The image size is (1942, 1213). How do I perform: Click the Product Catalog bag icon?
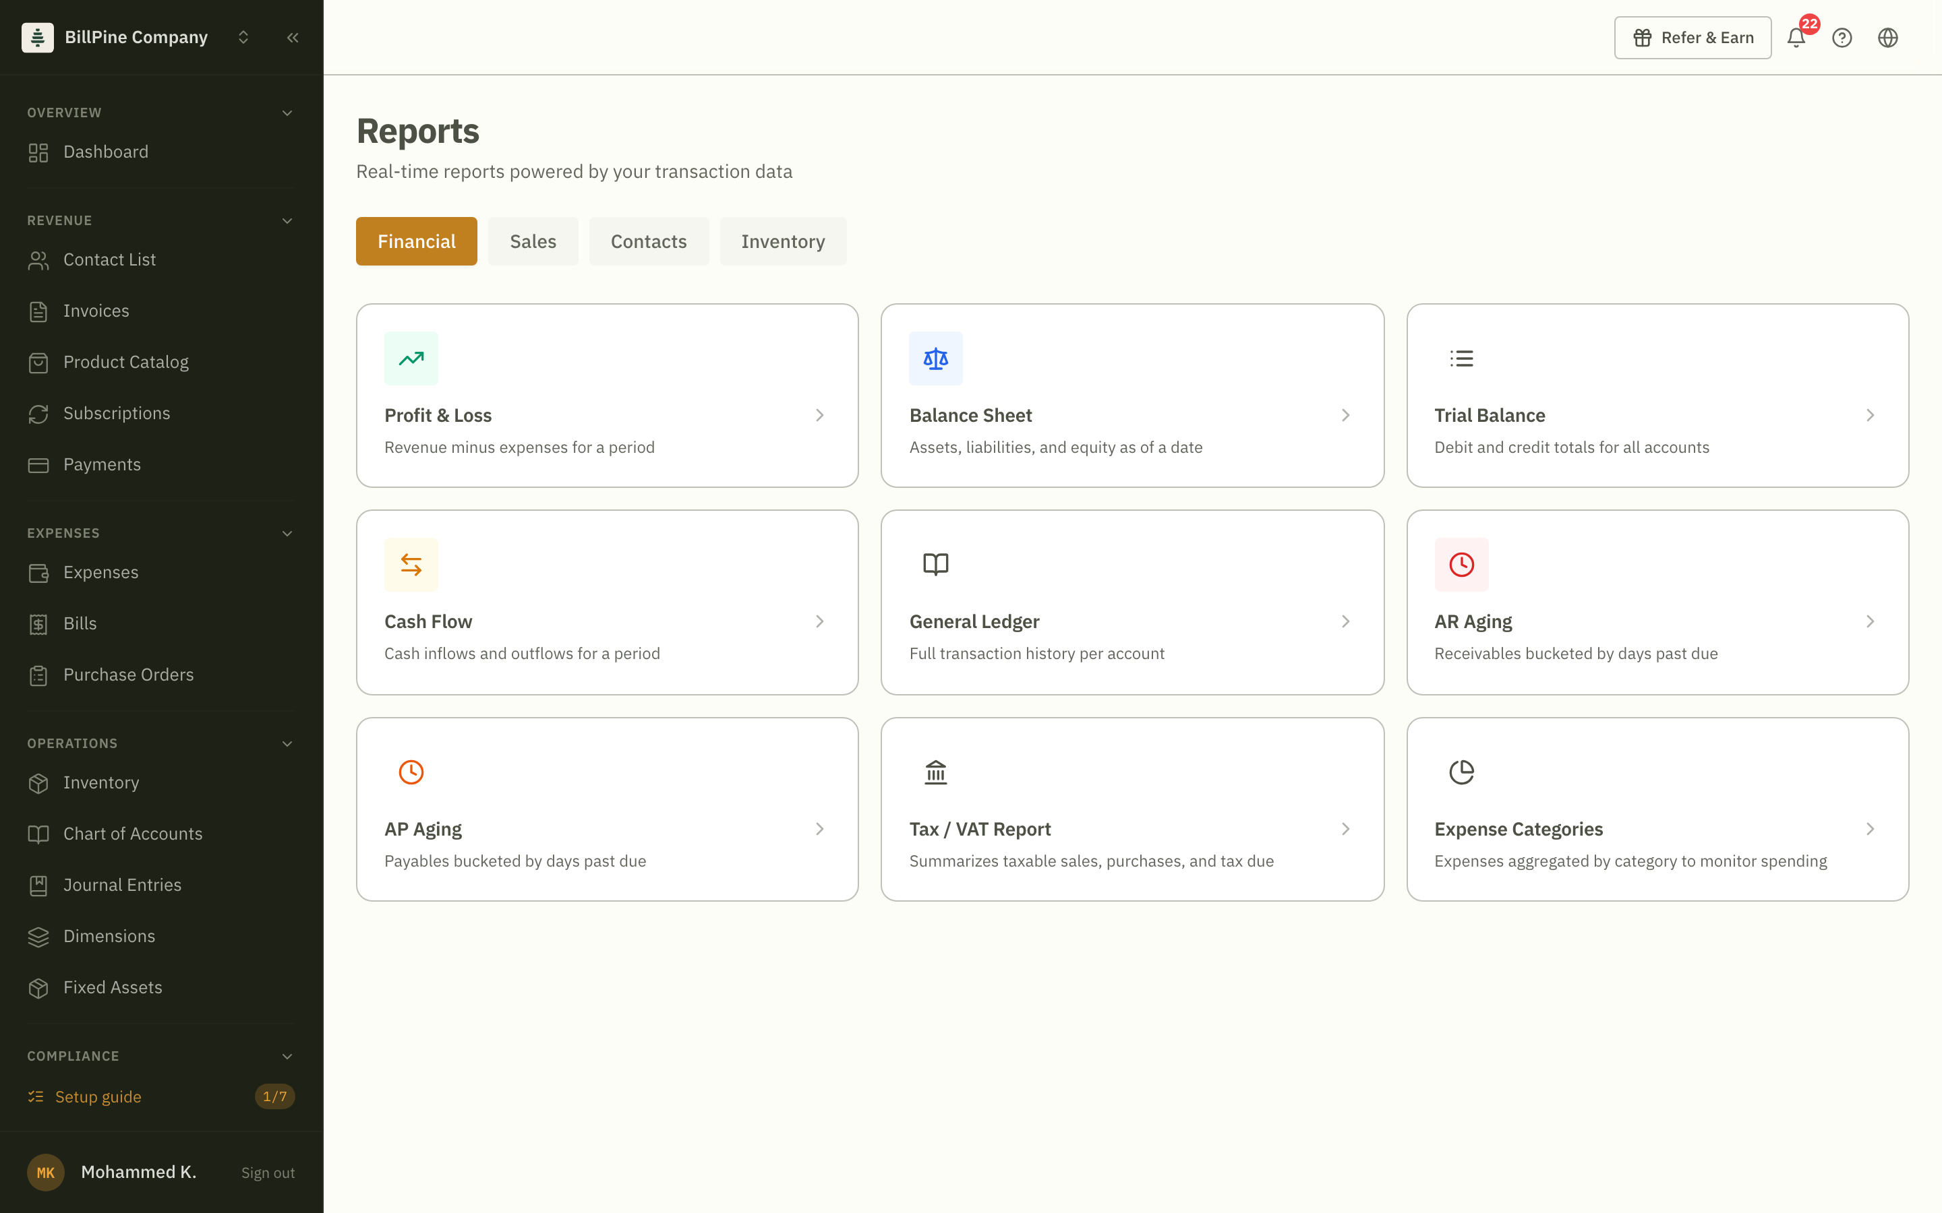(38, 363)
